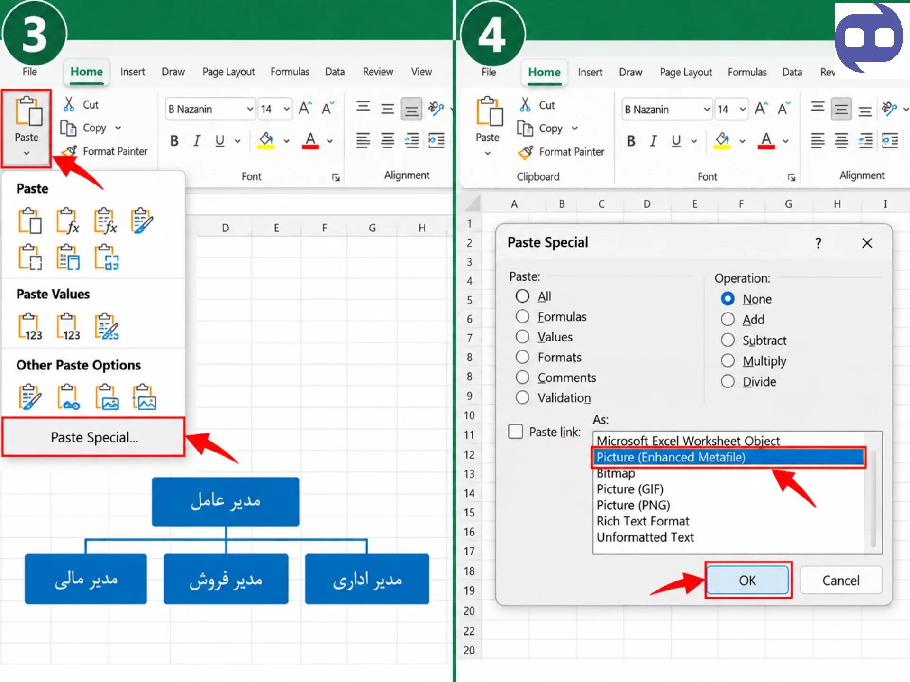Open Paste Special help question mark
The image size is (910, 682).
click(818, 243)
